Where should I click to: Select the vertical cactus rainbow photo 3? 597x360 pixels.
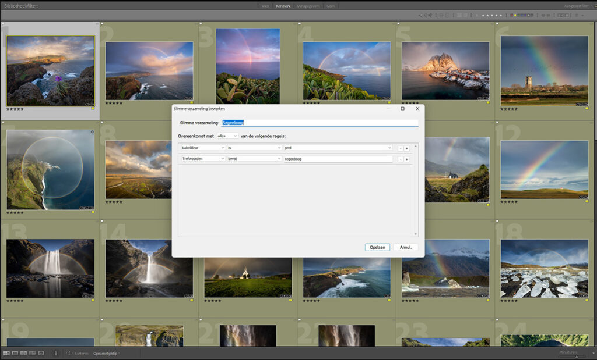[248, 66]
